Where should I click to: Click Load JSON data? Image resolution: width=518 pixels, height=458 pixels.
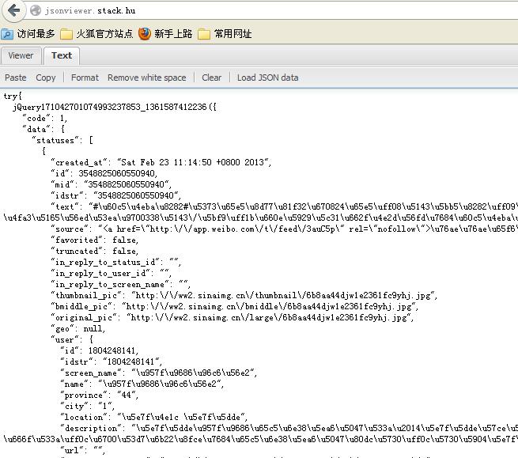[x=267, y=78]
